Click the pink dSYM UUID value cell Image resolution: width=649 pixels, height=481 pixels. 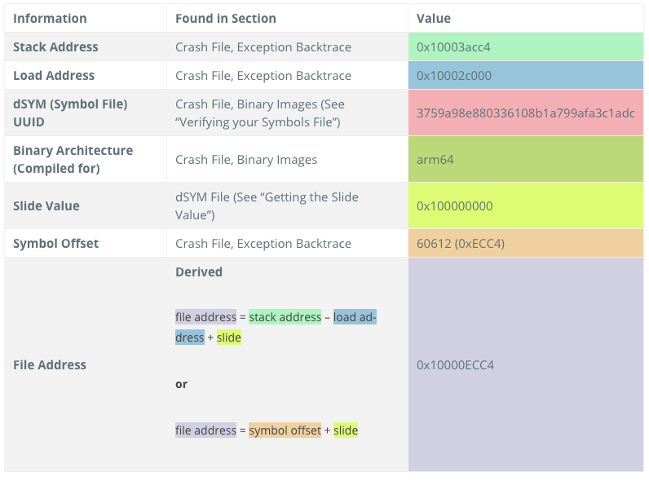pyautogui.click(x=525, y=113)
